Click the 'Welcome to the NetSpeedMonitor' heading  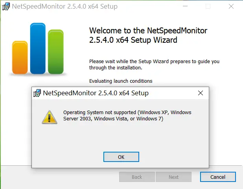[x=148, y=35]
